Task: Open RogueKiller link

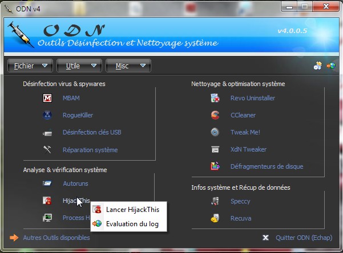Action: tap(78, 115)
